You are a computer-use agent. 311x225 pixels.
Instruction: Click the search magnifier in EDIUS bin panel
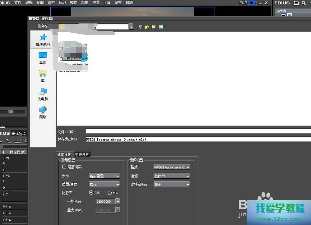tap(304, 3)
